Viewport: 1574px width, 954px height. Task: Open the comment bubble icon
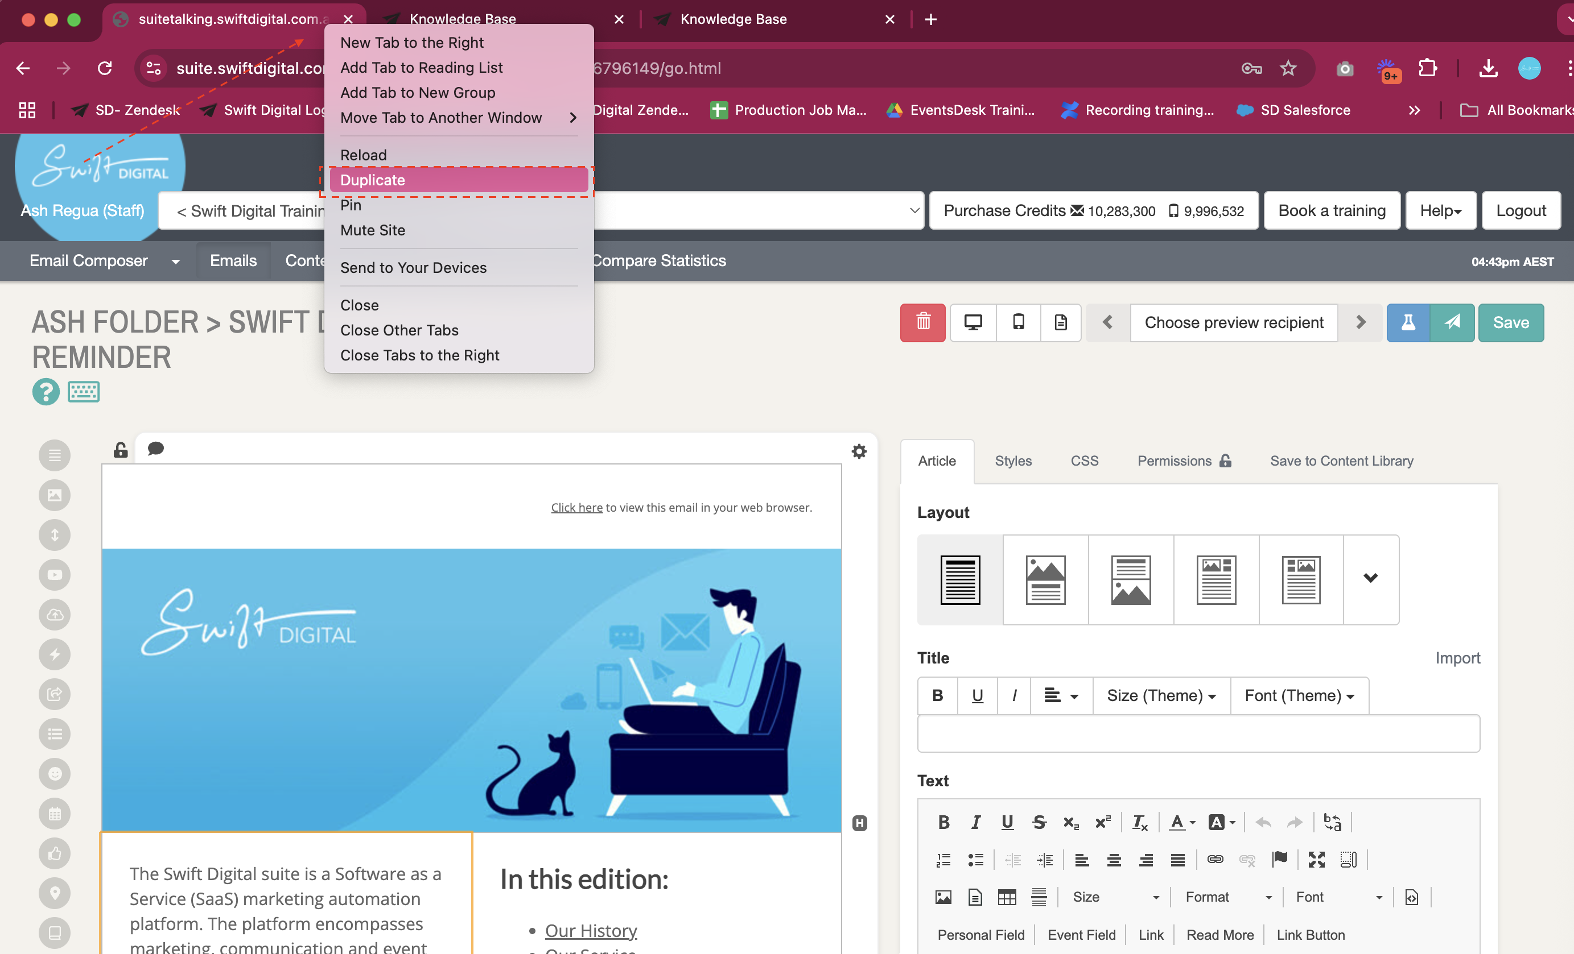[155, 449]
